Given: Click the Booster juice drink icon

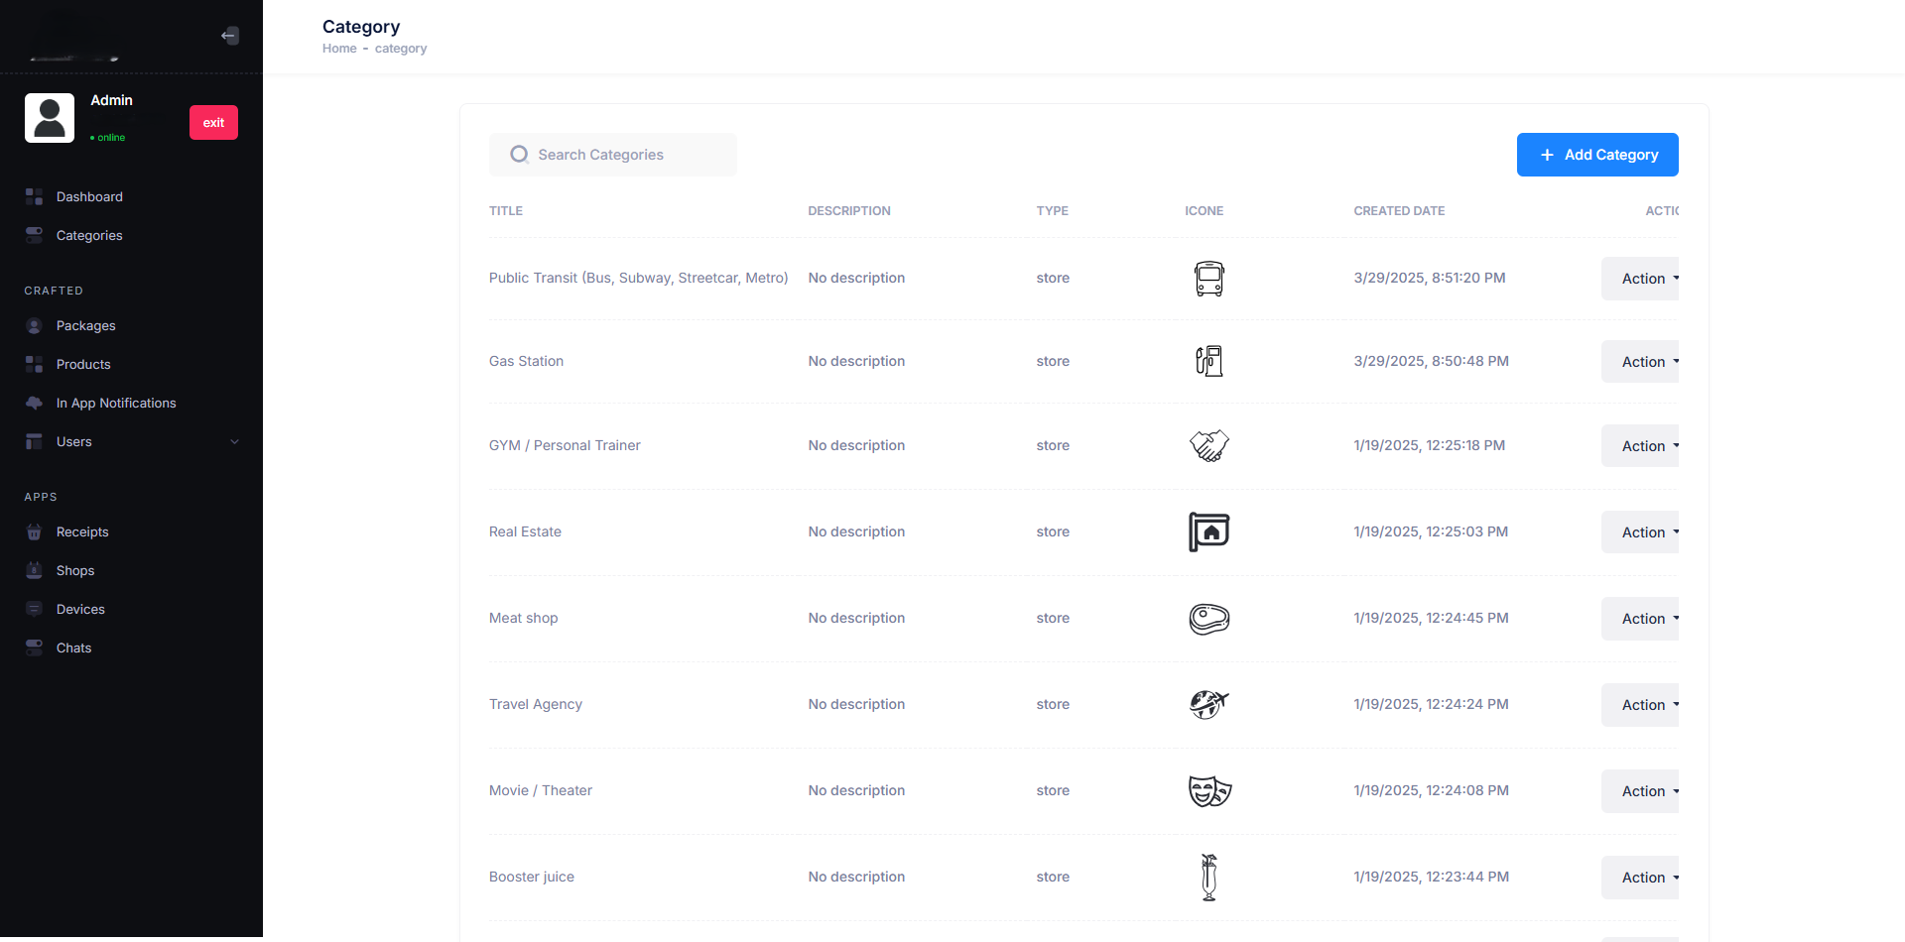Looking at the screenshot, I should click(1208, 878).
